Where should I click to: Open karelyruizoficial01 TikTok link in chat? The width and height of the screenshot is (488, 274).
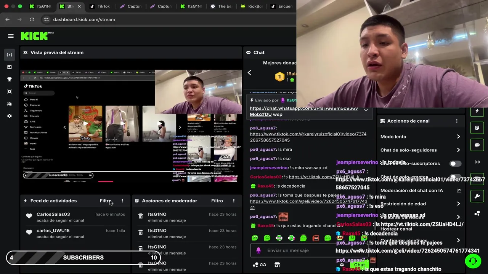(308, 137)
